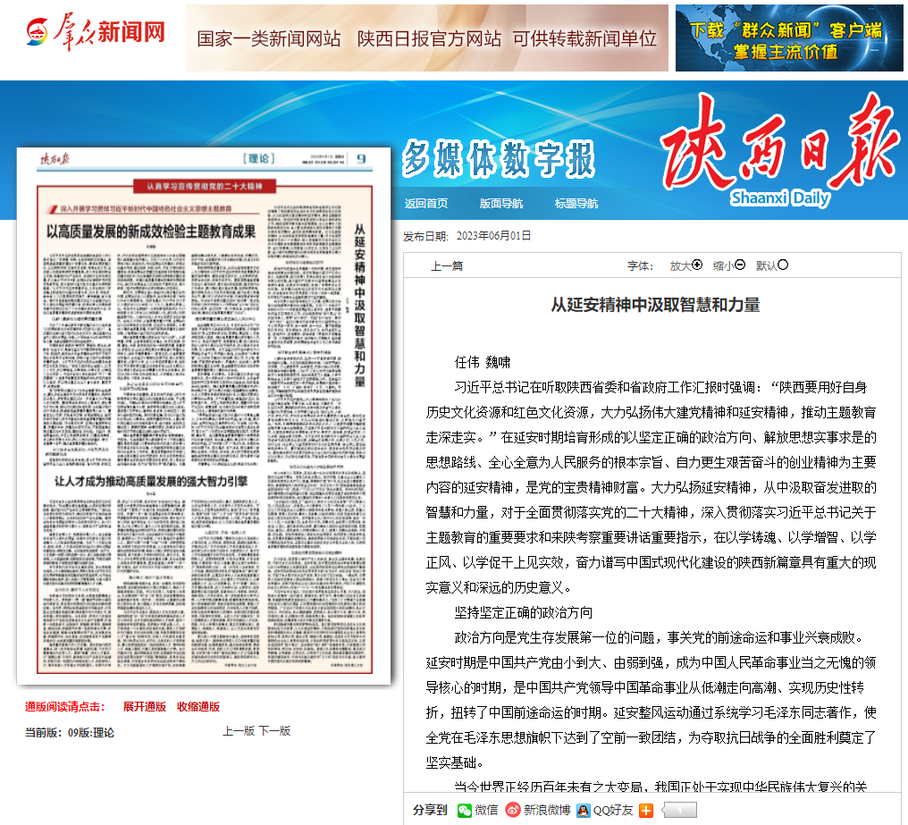The height and width of the screenshot is (825, 908).
Task: Shrink the font with 缩小 minus icon
Action: (740, 265)
